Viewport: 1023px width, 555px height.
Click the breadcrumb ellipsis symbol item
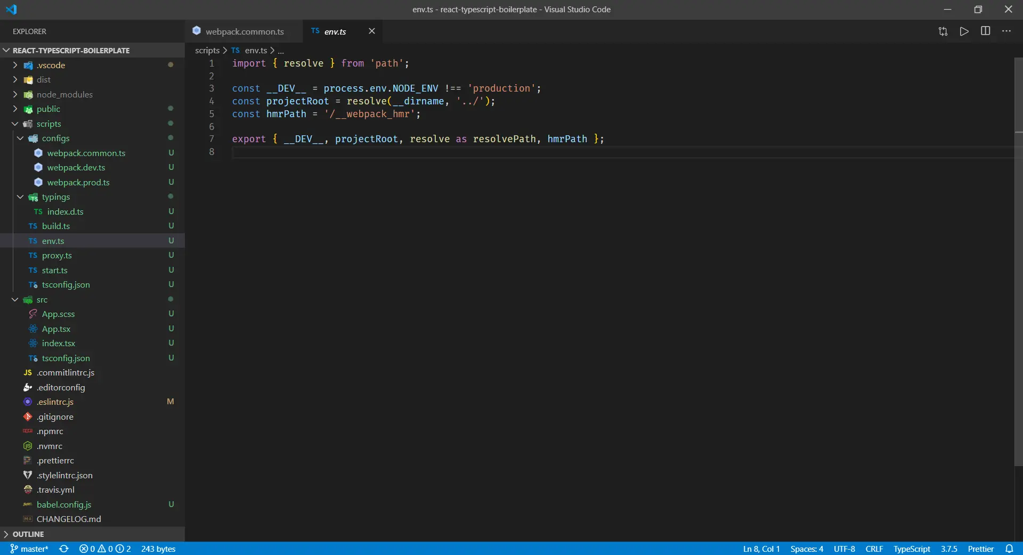[x=281, y=51]
